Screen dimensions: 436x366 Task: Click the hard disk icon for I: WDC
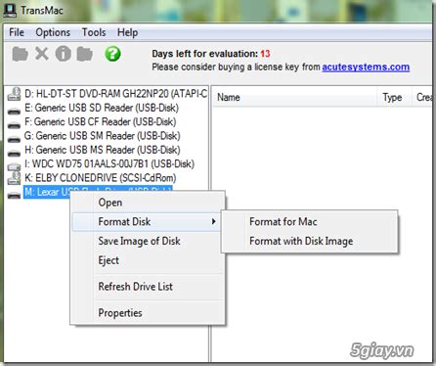pos(14,166)
